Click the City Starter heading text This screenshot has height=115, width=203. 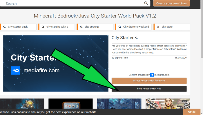[122, 38]
